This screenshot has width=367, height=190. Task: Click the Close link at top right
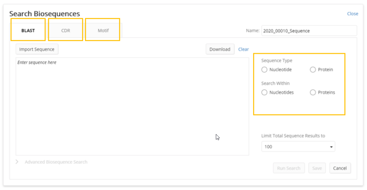(352, 14)
